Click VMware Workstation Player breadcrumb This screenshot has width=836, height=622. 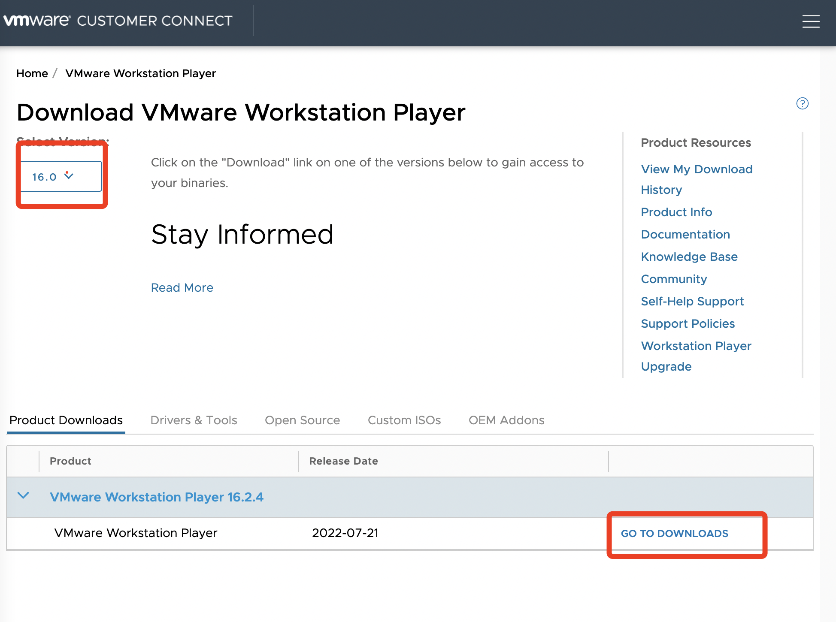click(x=140, y=73)
